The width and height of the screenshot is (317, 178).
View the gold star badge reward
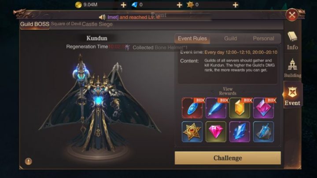tap(192, 132)
